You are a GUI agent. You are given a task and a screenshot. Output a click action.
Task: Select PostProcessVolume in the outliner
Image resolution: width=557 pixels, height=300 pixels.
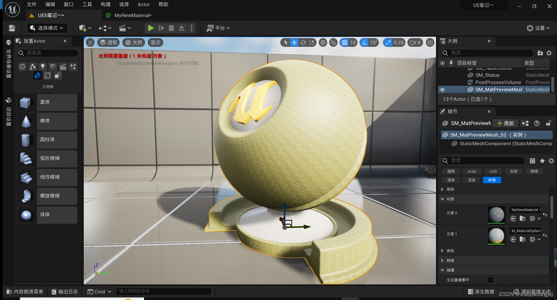tap(498, 82)
